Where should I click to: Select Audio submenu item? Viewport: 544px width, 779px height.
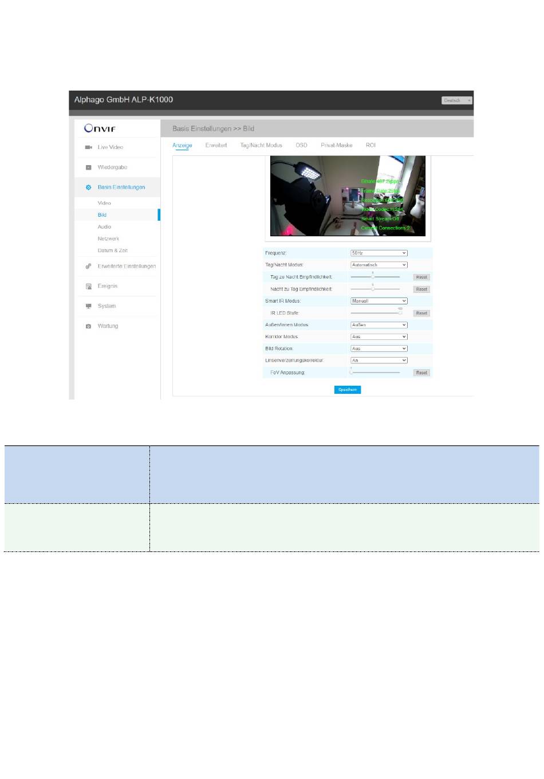104,227
